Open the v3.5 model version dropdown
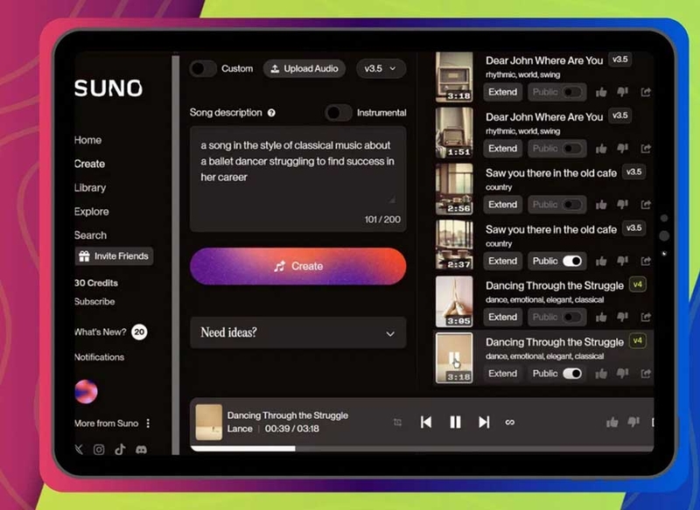Image resolution: width=700 pixels, height=510 pixels. click(x=381, y=69)
